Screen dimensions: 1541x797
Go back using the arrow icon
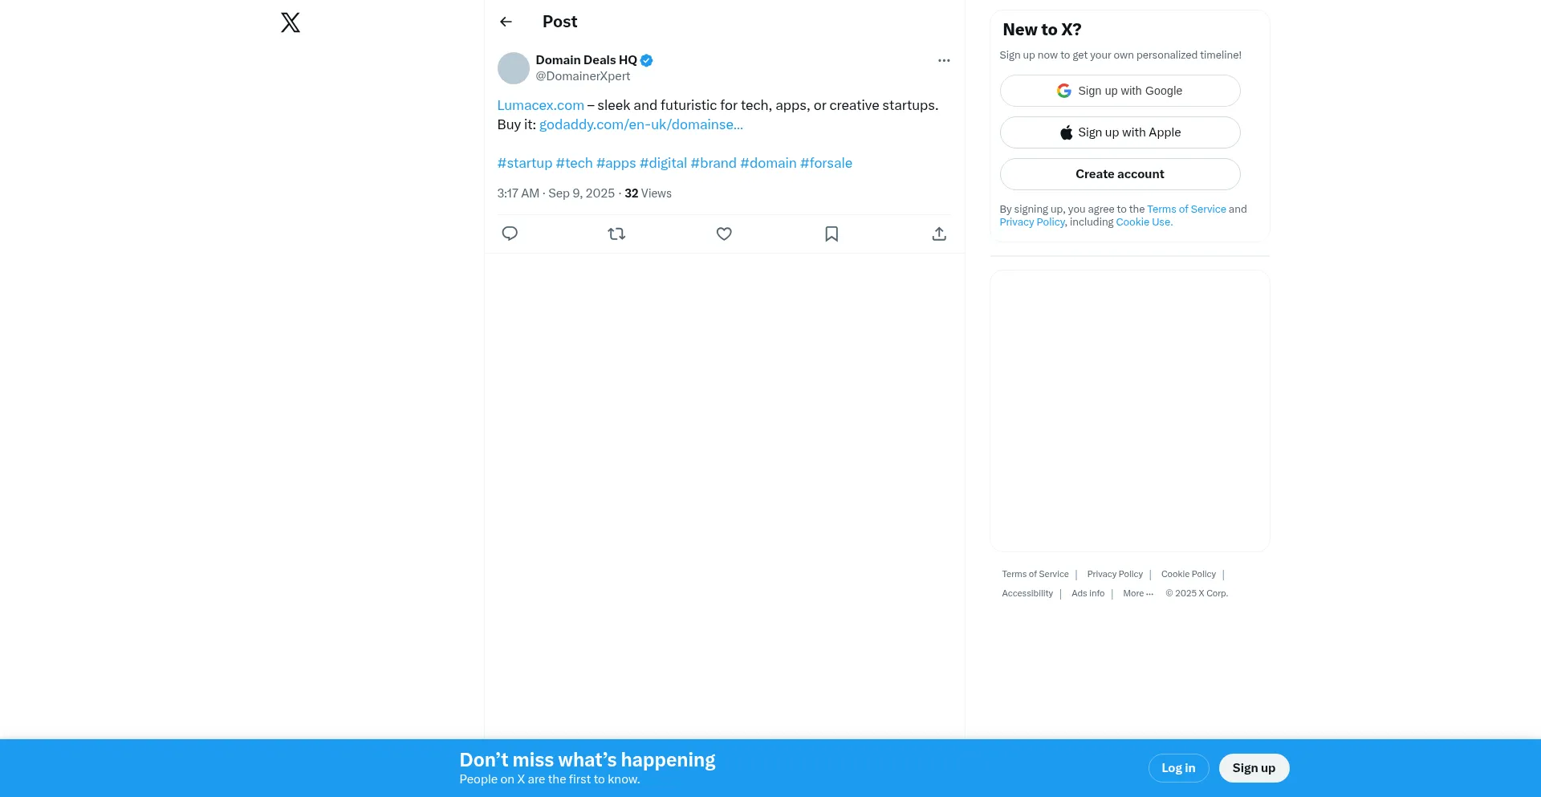click(506, 22)
